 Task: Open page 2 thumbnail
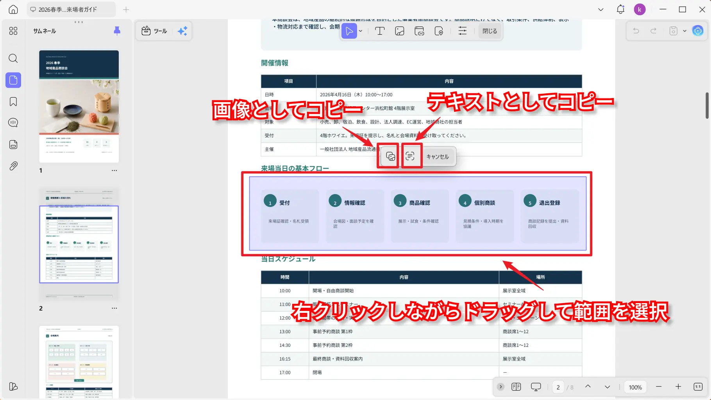pos(79,244)
